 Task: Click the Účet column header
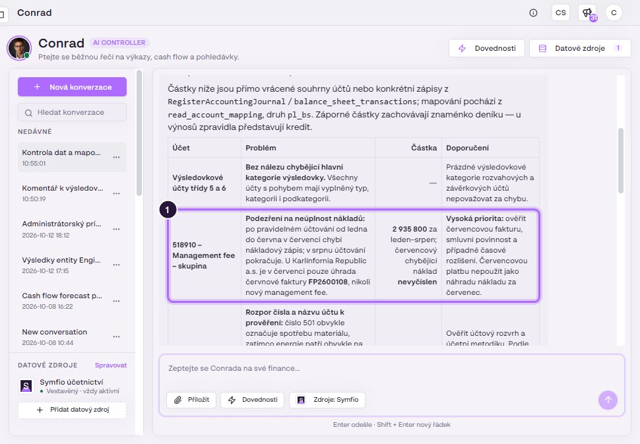pos(205,148)
